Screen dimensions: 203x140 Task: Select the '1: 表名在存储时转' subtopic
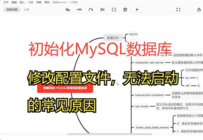pyautogui.click(x=190, y=131)
